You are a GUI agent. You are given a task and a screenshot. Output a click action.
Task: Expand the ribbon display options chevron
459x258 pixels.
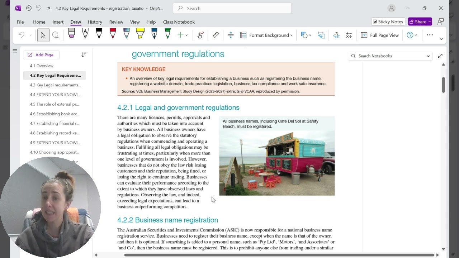(x=441, y=39)
